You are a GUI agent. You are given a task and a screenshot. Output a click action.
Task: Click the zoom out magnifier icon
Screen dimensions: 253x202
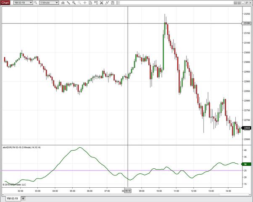pyautogui.click(x=79, y=3)
